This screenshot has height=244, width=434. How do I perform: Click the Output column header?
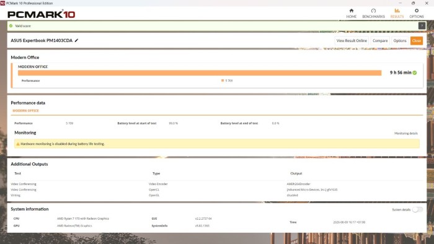pos(296,173)
